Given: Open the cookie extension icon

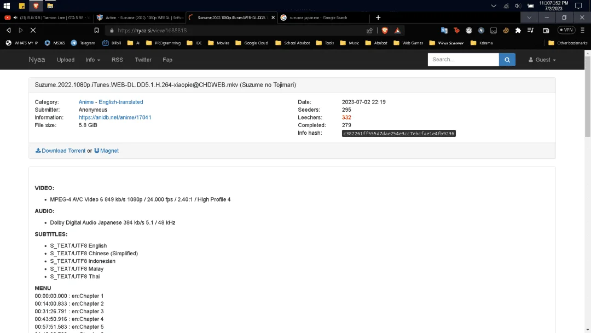Looking at the screenshot, I should coord(506,31).
